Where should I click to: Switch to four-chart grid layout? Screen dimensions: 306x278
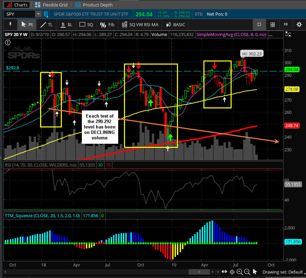pyautogui.click(x=272, y=24)
